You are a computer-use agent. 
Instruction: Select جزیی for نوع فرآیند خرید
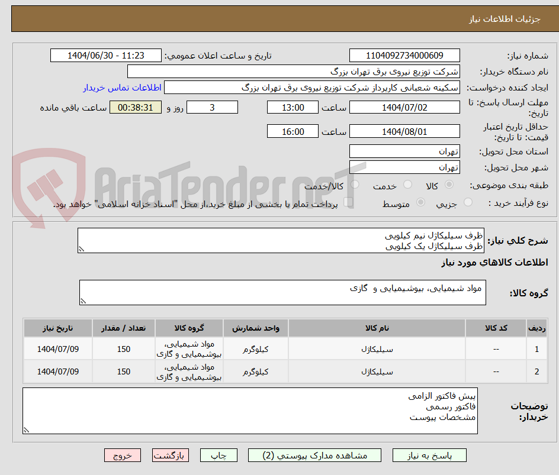[x=468, y=202]
